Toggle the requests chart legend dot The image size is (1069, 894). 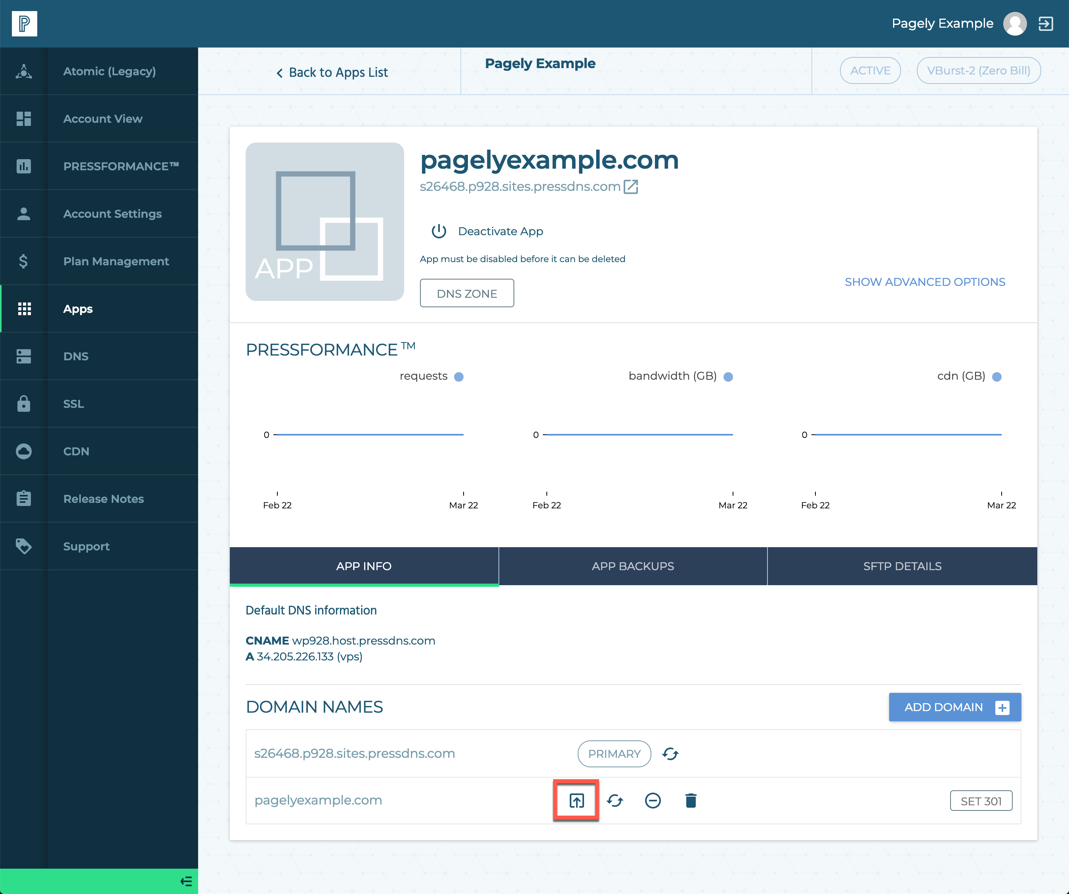[459, 377]
